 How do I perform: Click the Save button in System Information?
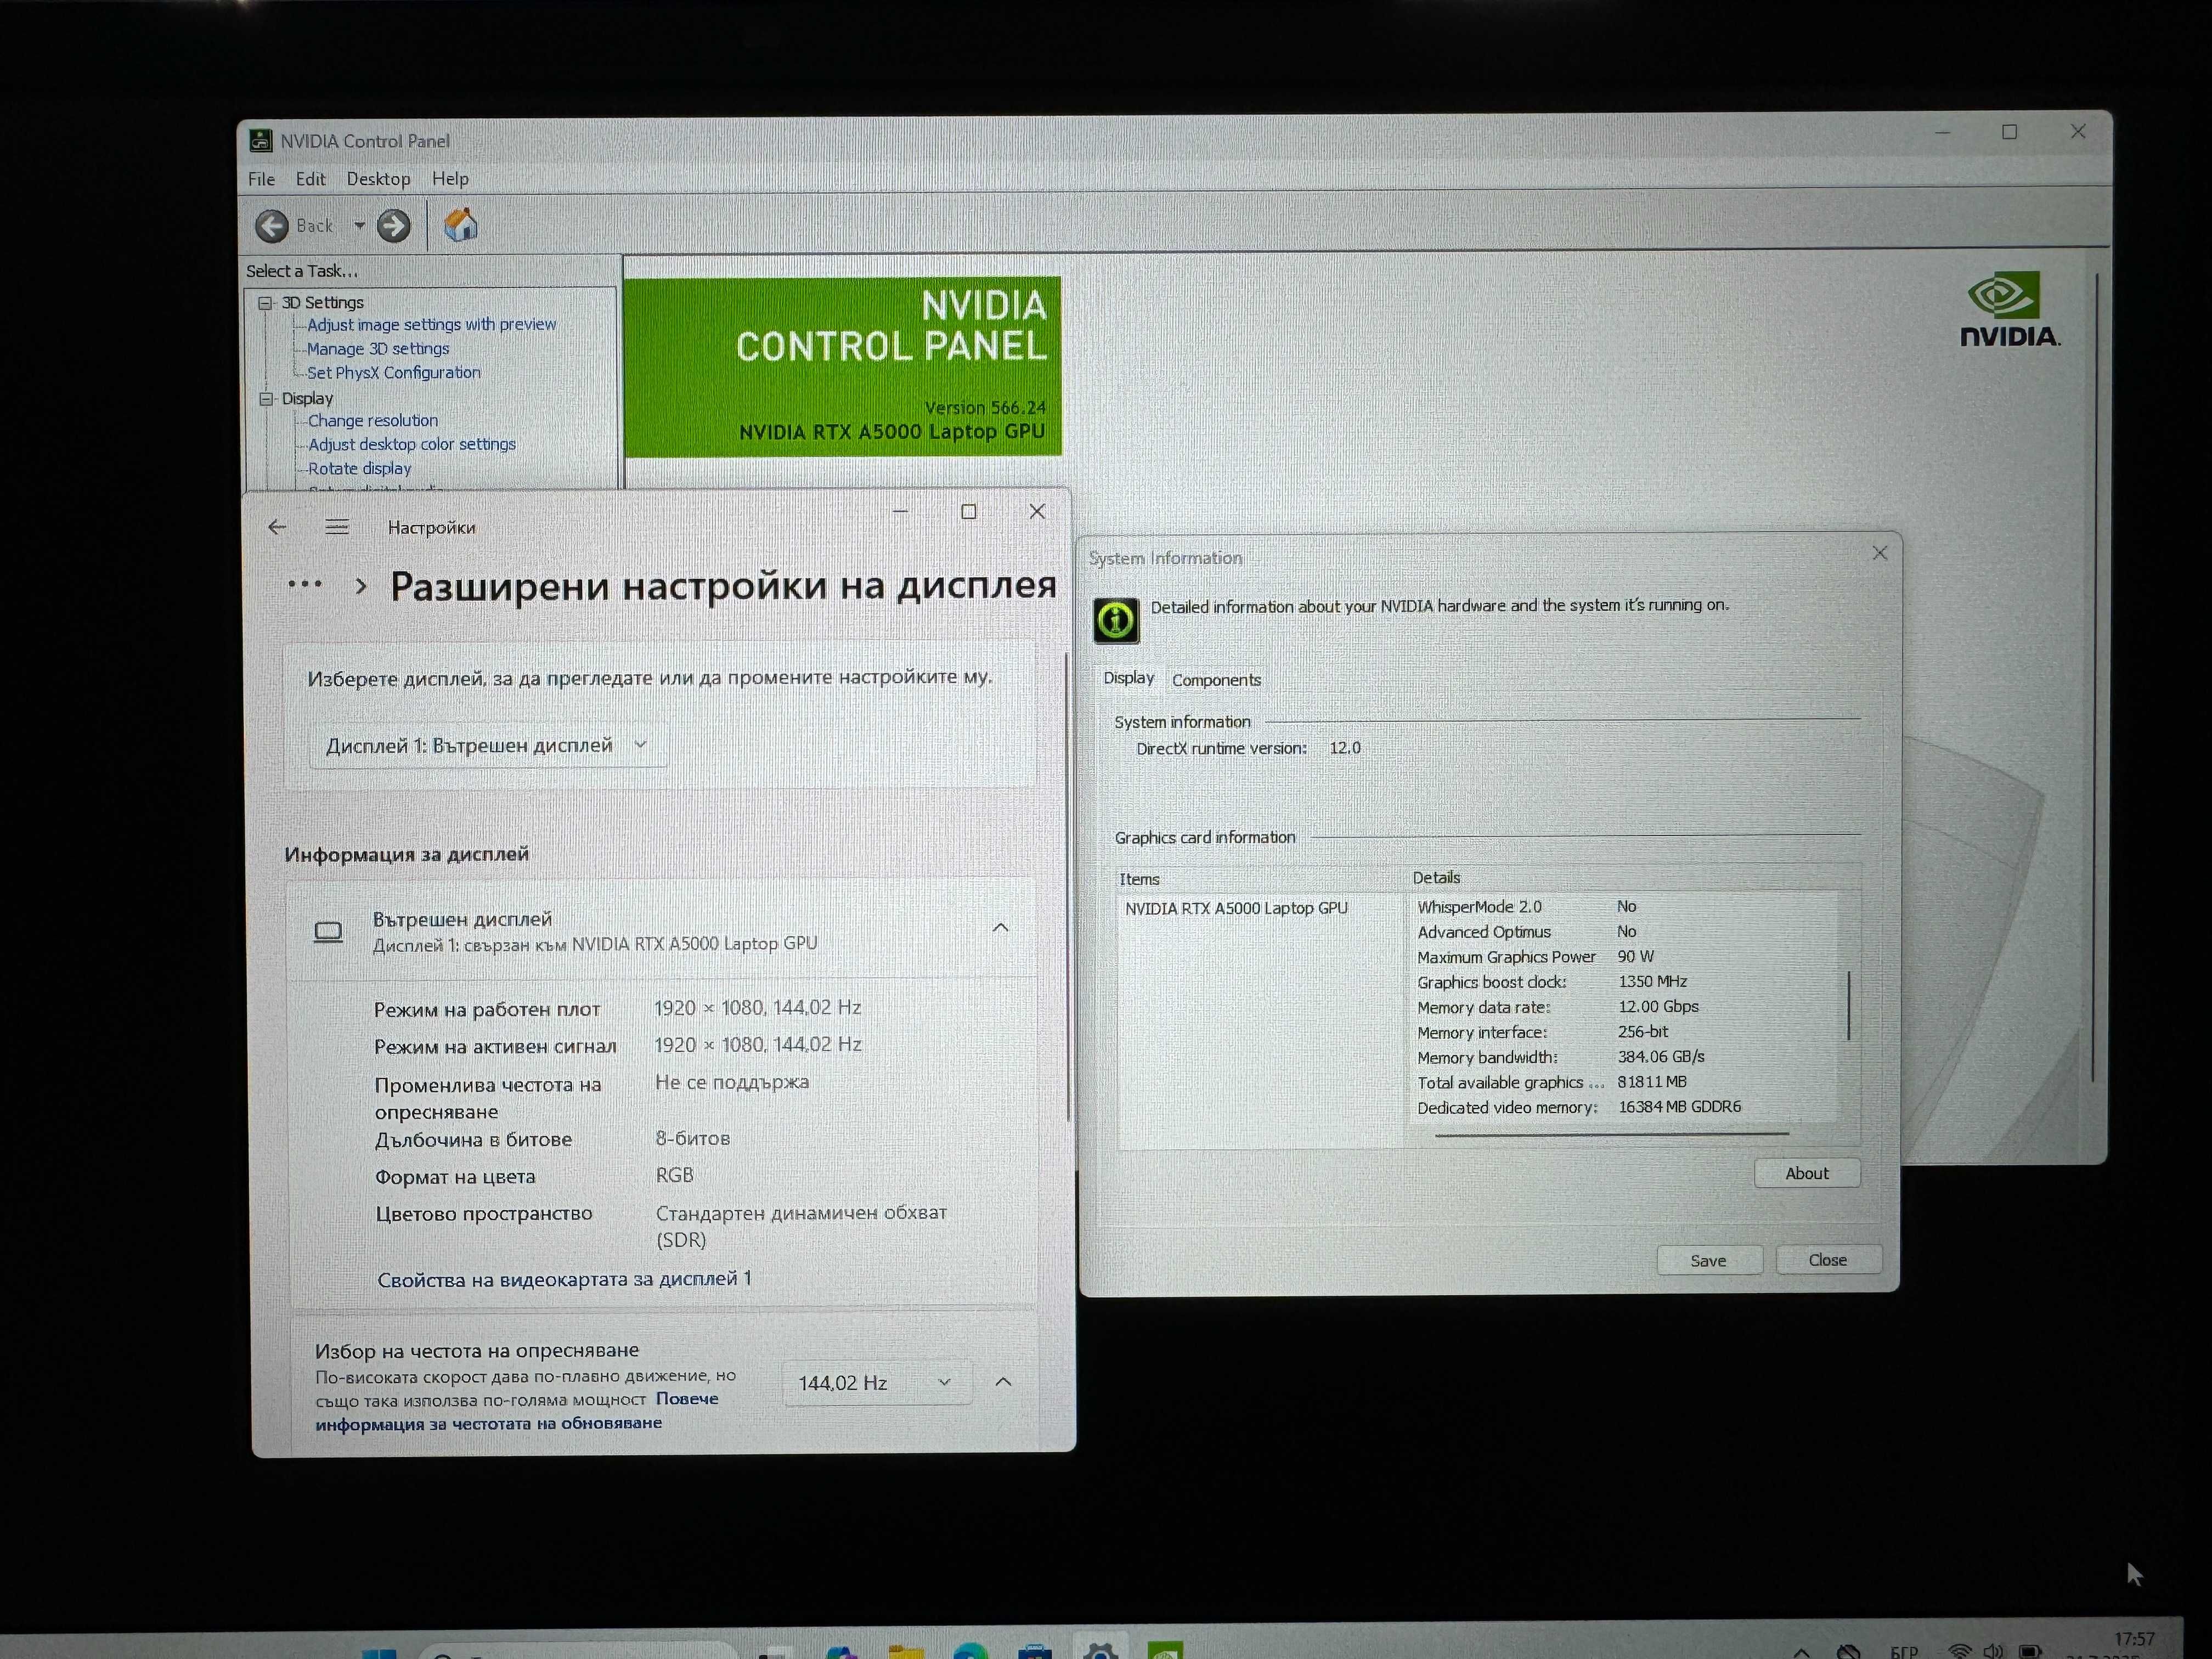point(1708,1261)
